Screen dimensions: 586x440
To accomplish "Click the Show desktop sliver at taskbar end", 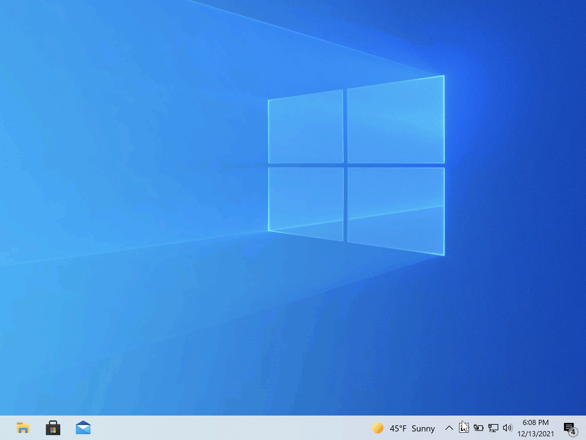I will (x=584, y=428).
